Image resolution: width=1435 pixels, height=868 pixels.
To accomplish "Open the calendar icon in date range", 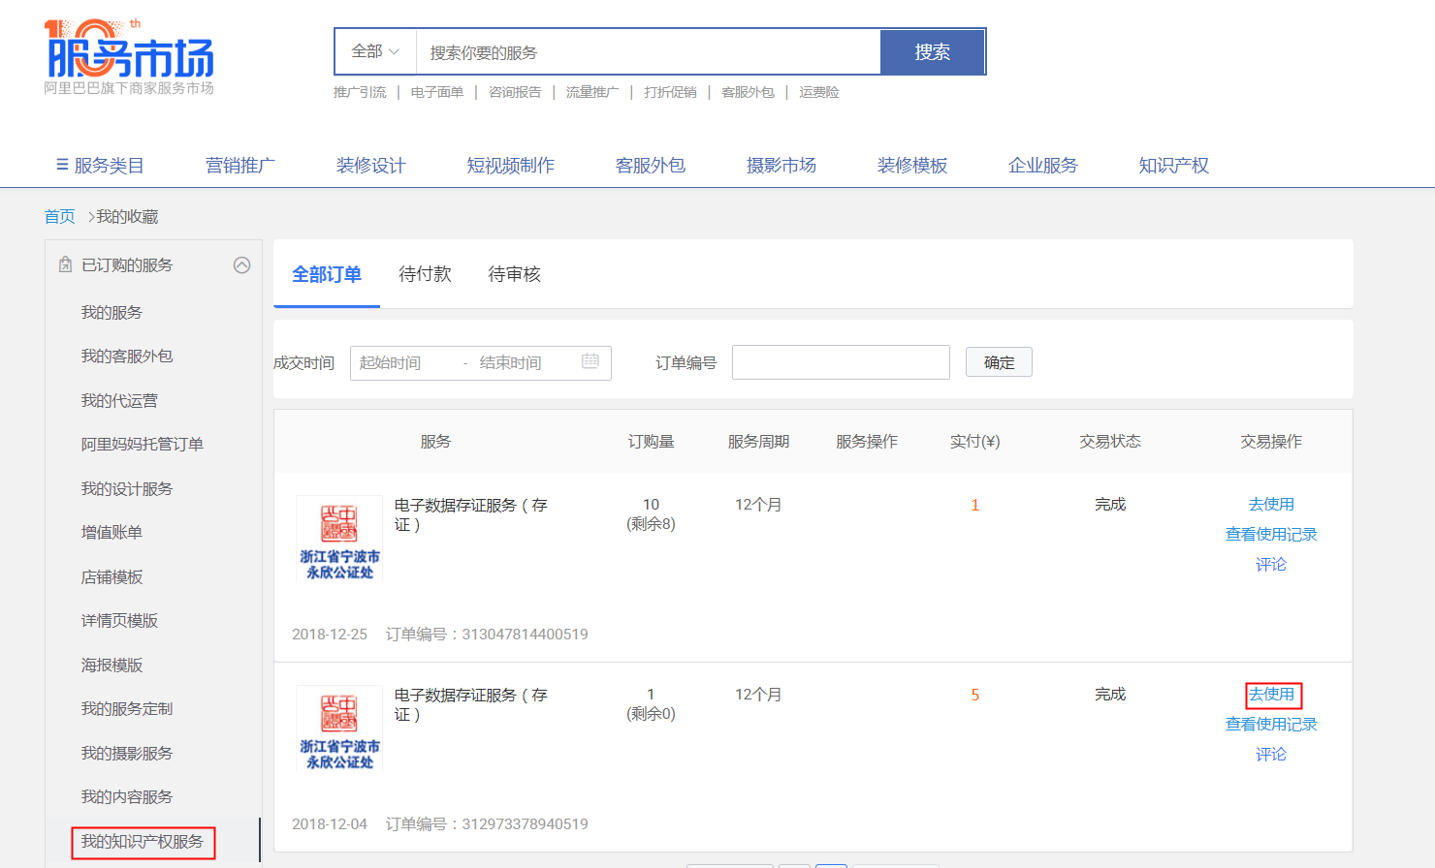I will pyautogui.click(x=590, y=361).
